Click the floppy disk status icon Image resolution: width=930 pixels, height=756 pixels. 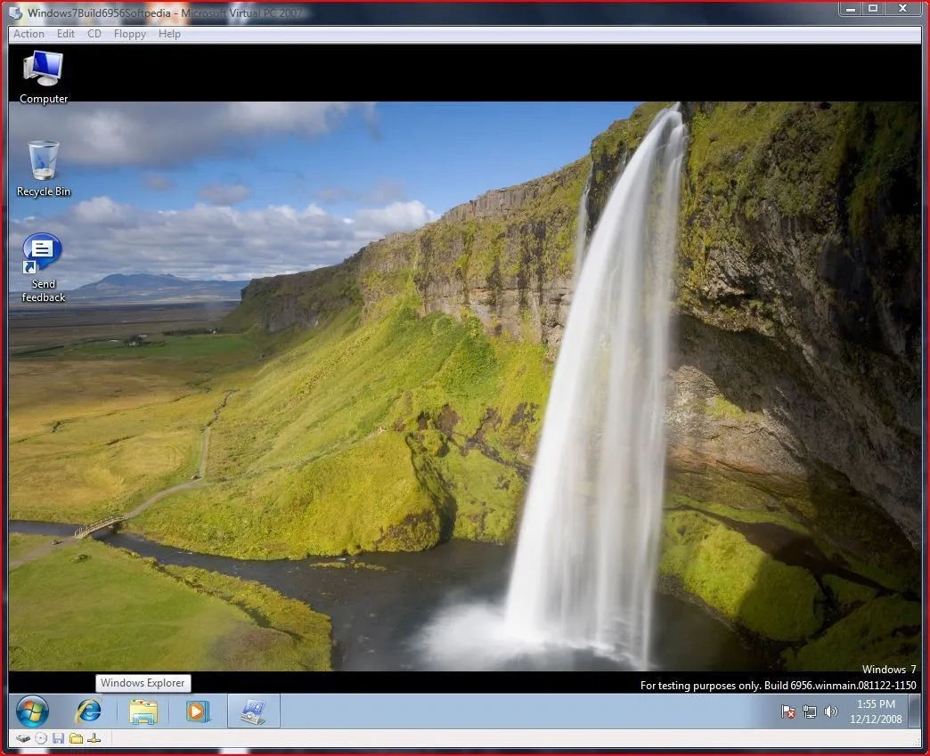(60, 737)
